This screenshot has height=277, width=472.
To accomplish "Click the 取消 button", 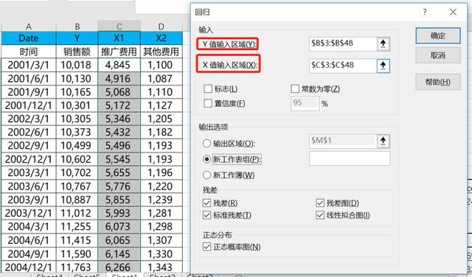I will point(438,55).
